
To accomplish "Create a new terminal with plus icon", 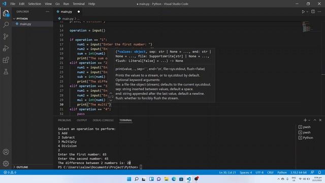I will (305, 120).
